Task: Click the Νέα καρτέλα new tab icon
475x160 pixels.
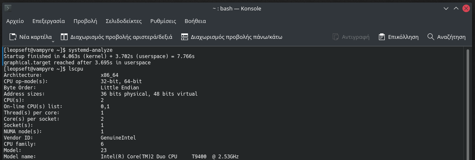Action: tap(13, 37)
